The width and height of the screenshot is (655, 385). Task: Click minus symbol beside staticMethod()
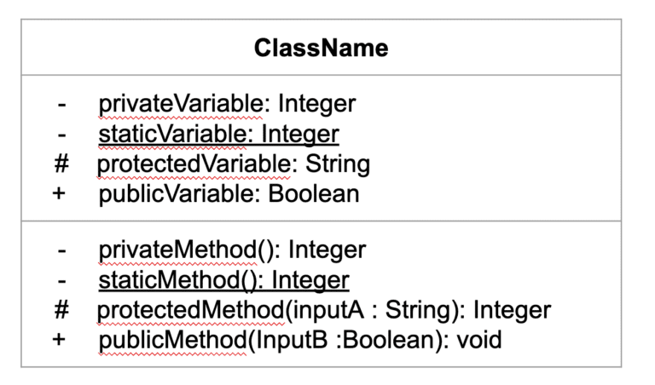point(61,280)
